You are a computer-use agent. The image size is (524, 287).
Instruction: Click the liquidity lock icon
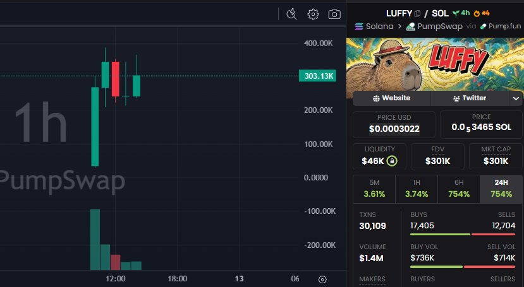[x=392, y=161]
